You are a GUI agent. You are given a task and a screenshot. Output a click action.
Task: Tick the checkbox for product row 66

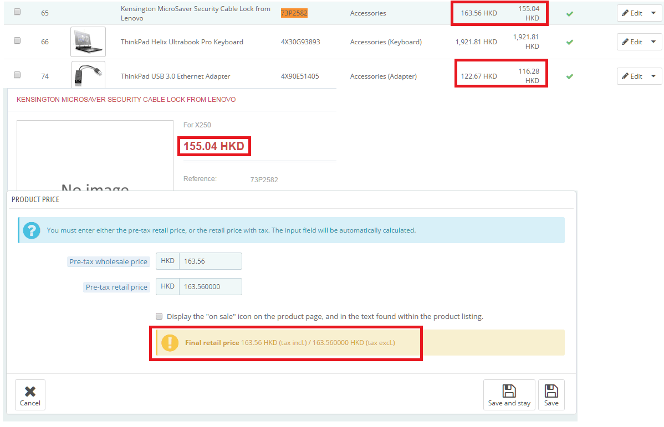point(17,40)
